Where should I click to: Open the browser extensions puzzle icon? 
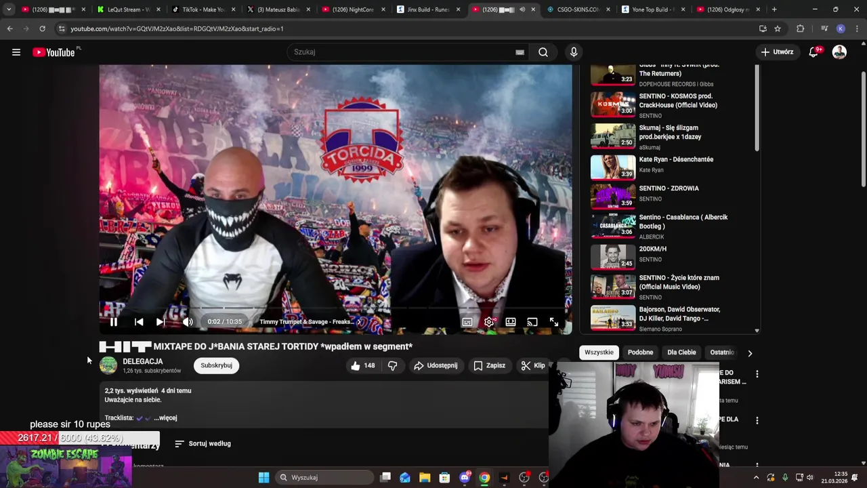point(800,29)
